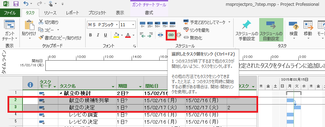This screenshot has width=325, height=127.
Task: Open the 期間 column filter dropdown
Action: 140,86
